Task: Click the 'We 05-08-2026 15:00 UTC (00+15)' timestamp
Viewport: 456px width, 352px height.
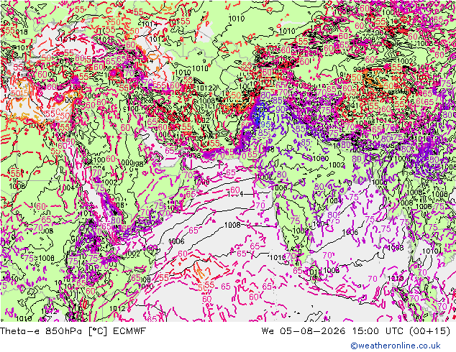Action: (356, 331)
